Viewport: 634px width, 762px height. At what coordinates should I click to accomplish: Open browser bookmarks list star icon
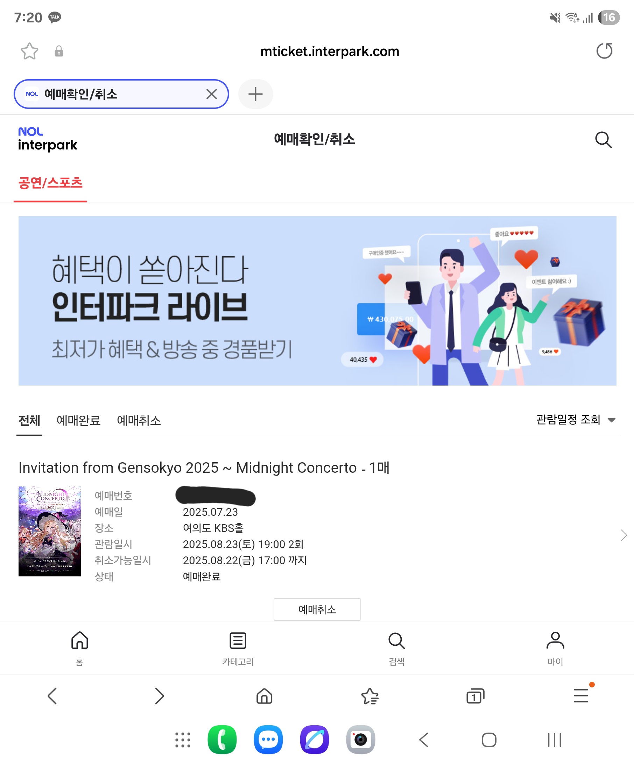pos(370,696)
